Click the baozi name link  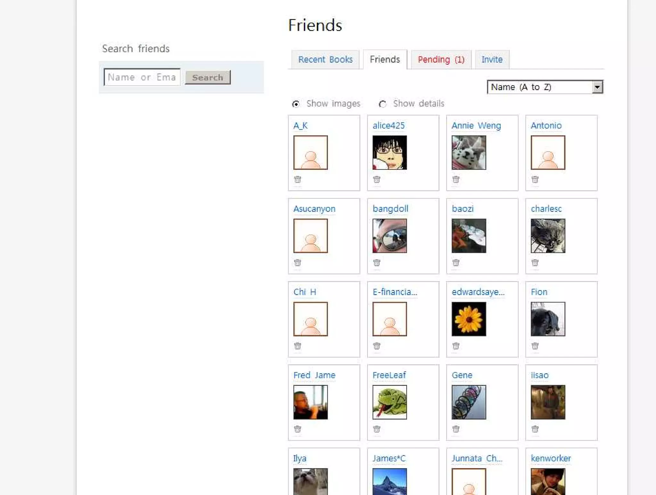[x=462, y=209]
